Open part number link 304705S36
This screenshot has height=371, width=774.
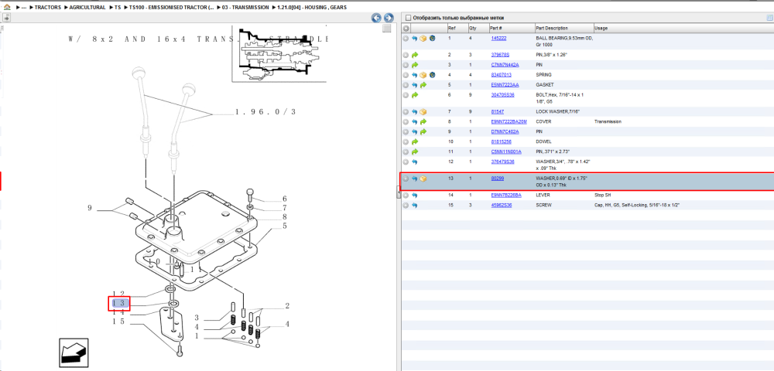503,94
